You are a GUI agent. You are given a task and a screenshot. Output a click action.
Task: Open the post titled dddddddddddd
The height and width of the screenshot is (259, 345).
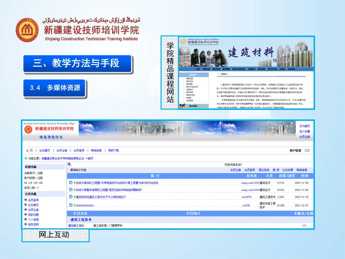[x=85, y=205]
